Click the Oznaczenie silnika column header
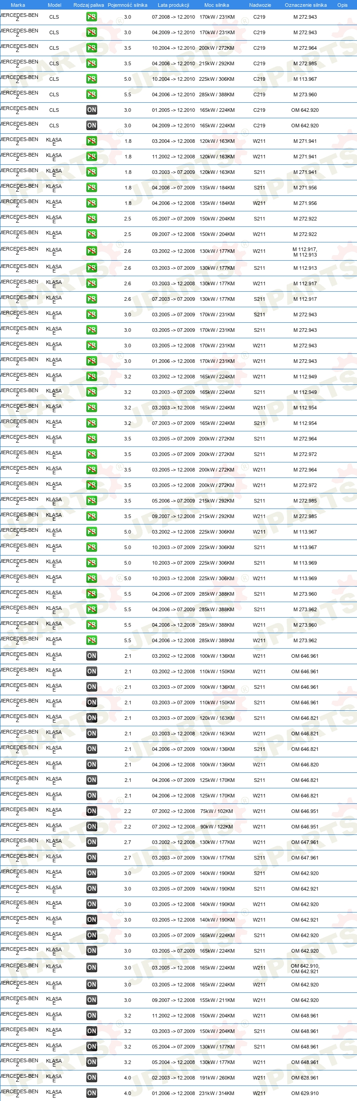This screenshot has width=357, height=1101. (306, 5)
